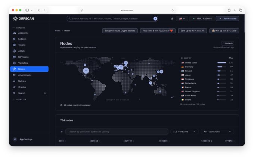Open the Accounts sidebar item
This screenshot has height=158, width=254.
pos(29,33)
